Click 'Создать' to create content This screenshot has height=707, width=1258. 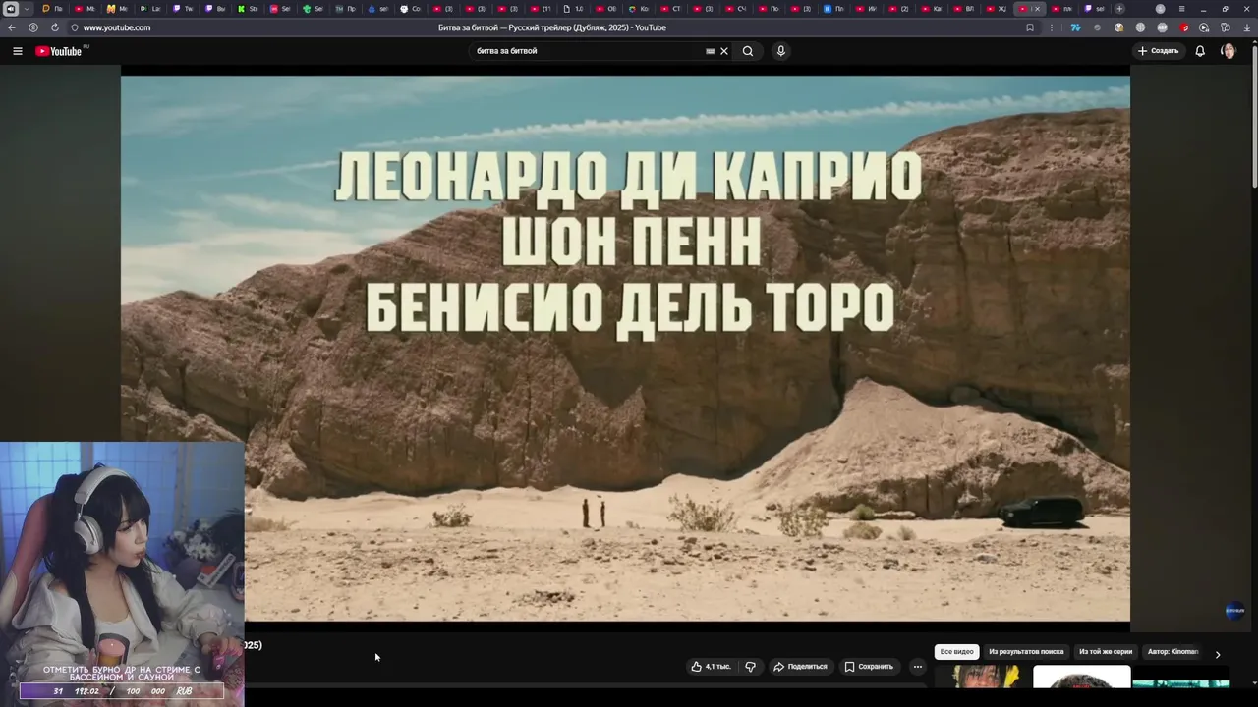1158,51
